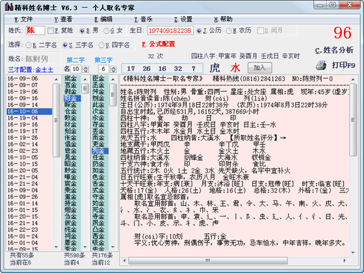Select 列金 in third character list
Viewport: 364px width, 273px height.
(100, 151)
